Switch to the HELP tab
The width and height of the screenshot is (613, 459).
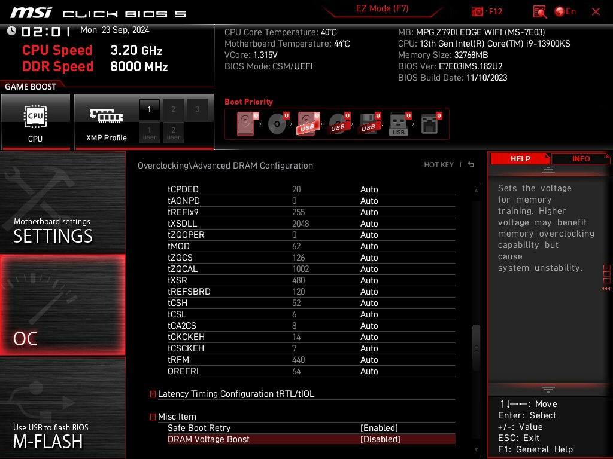click(520, 159)
